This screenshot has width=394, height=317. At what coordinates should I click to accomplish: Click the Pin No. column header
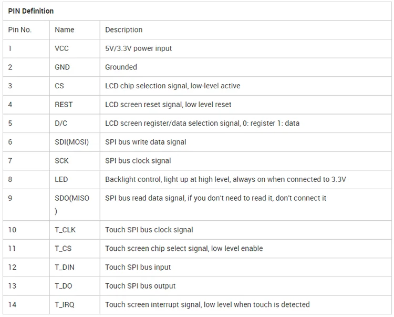tap(20, 30)
